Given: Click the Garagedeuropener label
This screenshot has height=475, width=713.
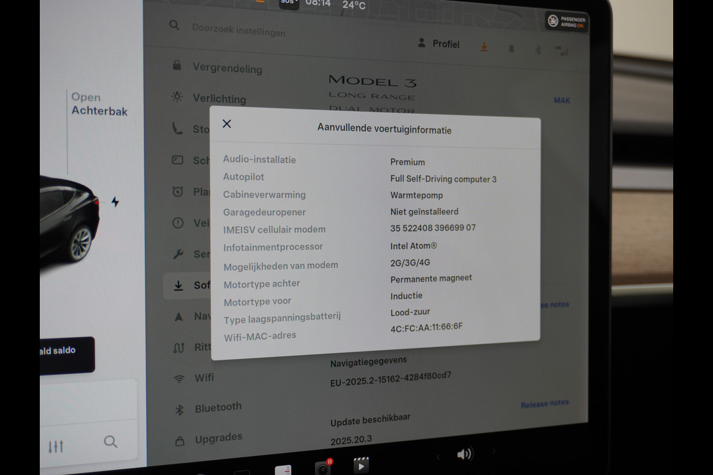Looking at the screenshot, I should pyautogui.click(x=264, y=212).
